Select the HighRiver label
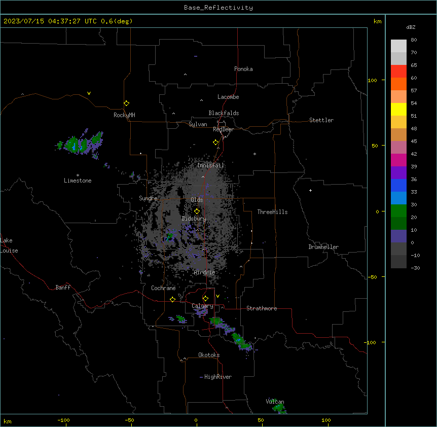This screenshot has height=427, width=437. [x=217, y=377]
